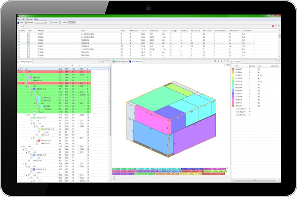297x197 pixels.
Task: Open the dropdown next to Validate
Action: click(x=45, y=23)
